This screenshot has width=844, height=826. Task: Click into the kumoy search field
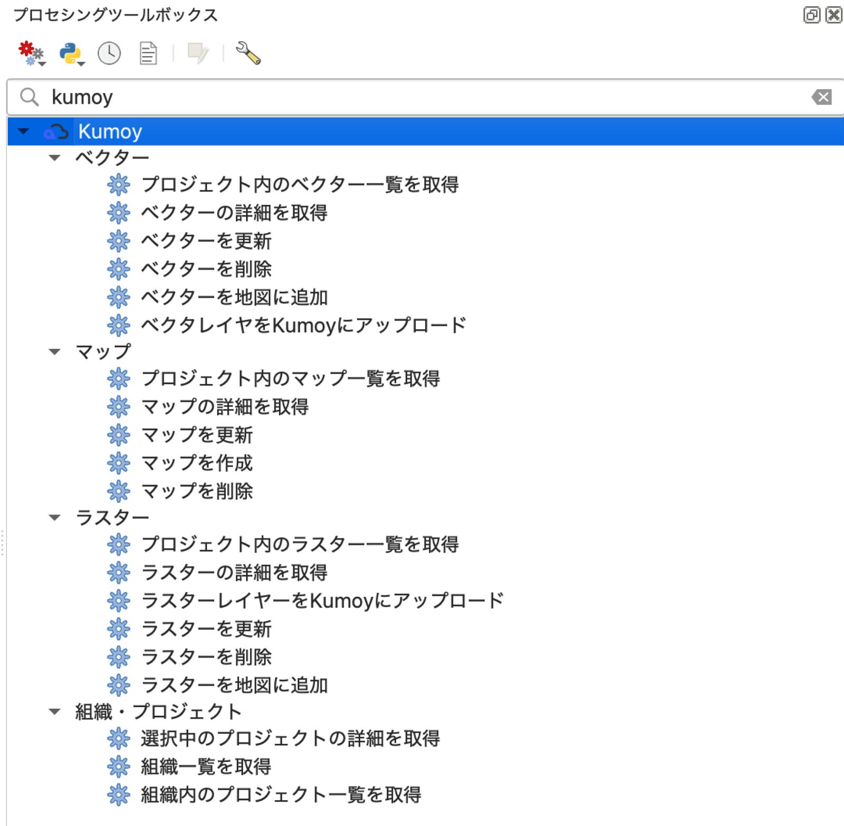pyautogui.click(x=425, y=97)
